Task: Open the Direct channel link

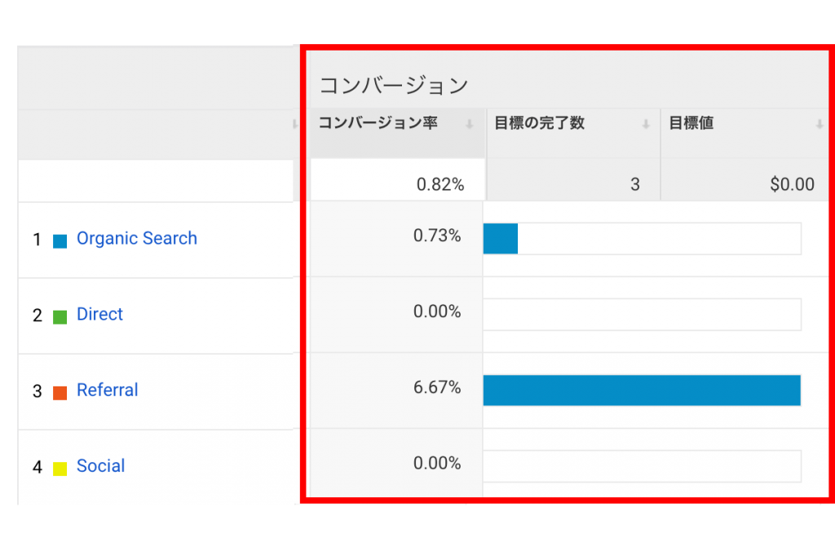Action: coord(99,315)
